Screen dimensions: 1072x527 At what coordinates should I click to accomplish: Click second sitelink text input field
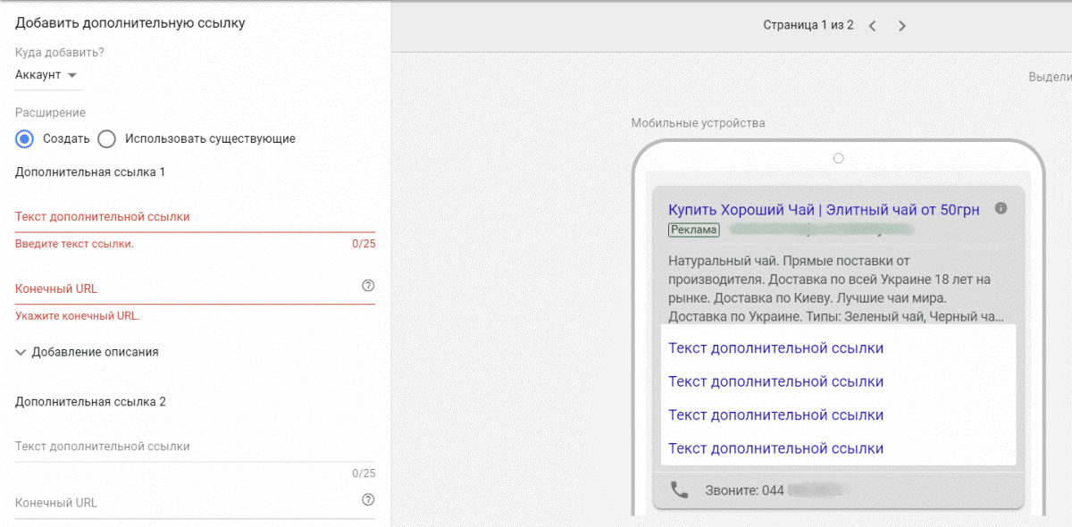point(179,447)
